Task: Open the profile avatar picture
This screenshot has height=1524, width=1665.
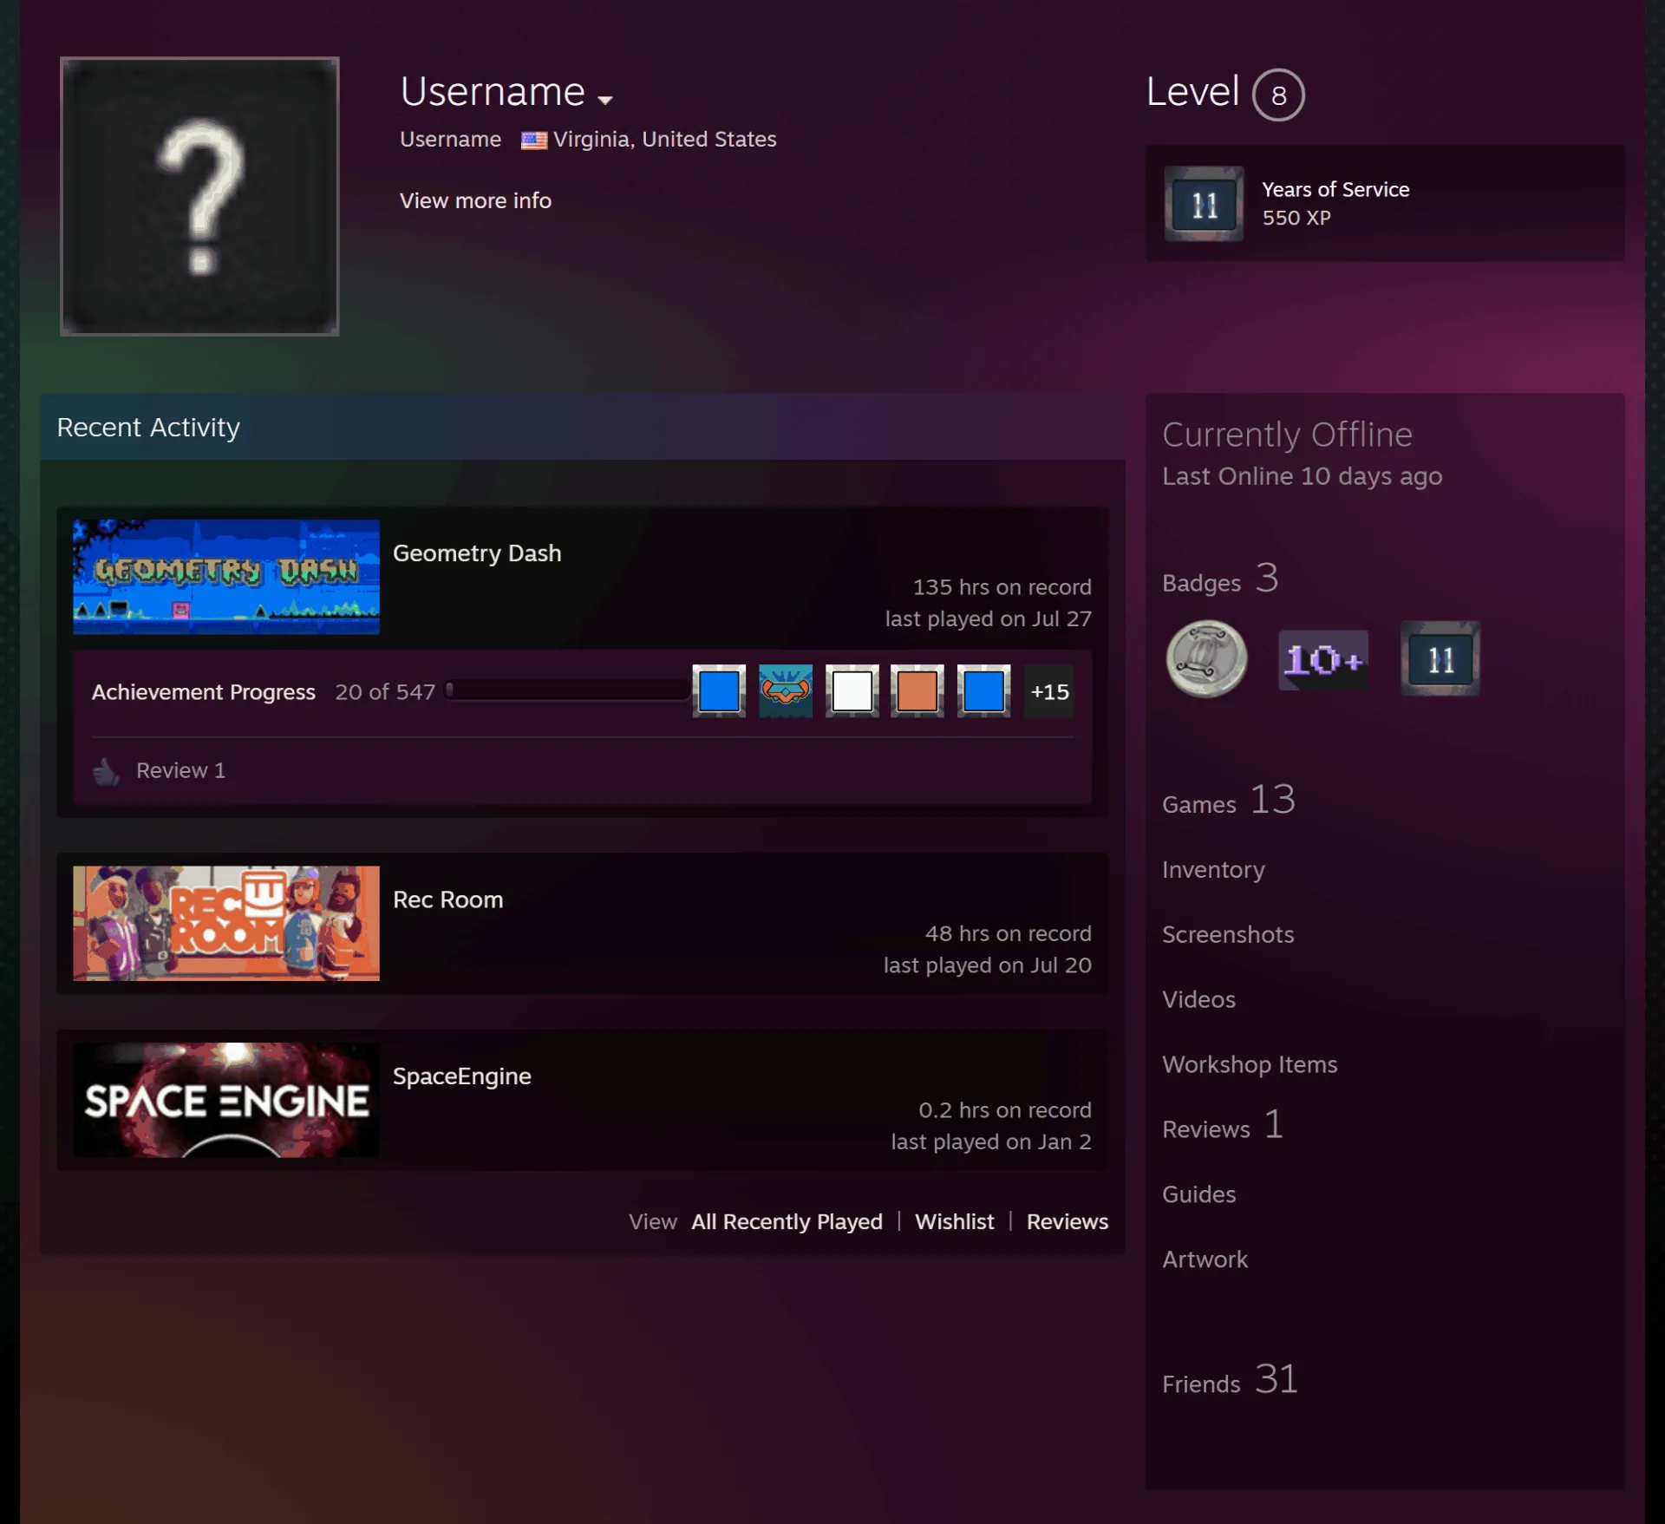Action: click(x=199, y=196)
